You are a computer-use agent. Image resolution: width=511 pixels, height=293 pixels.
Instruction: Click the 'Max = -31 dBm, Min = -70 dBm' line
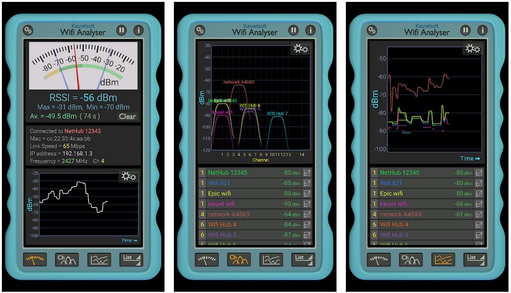pyautogui.click(x=84, y=107)
